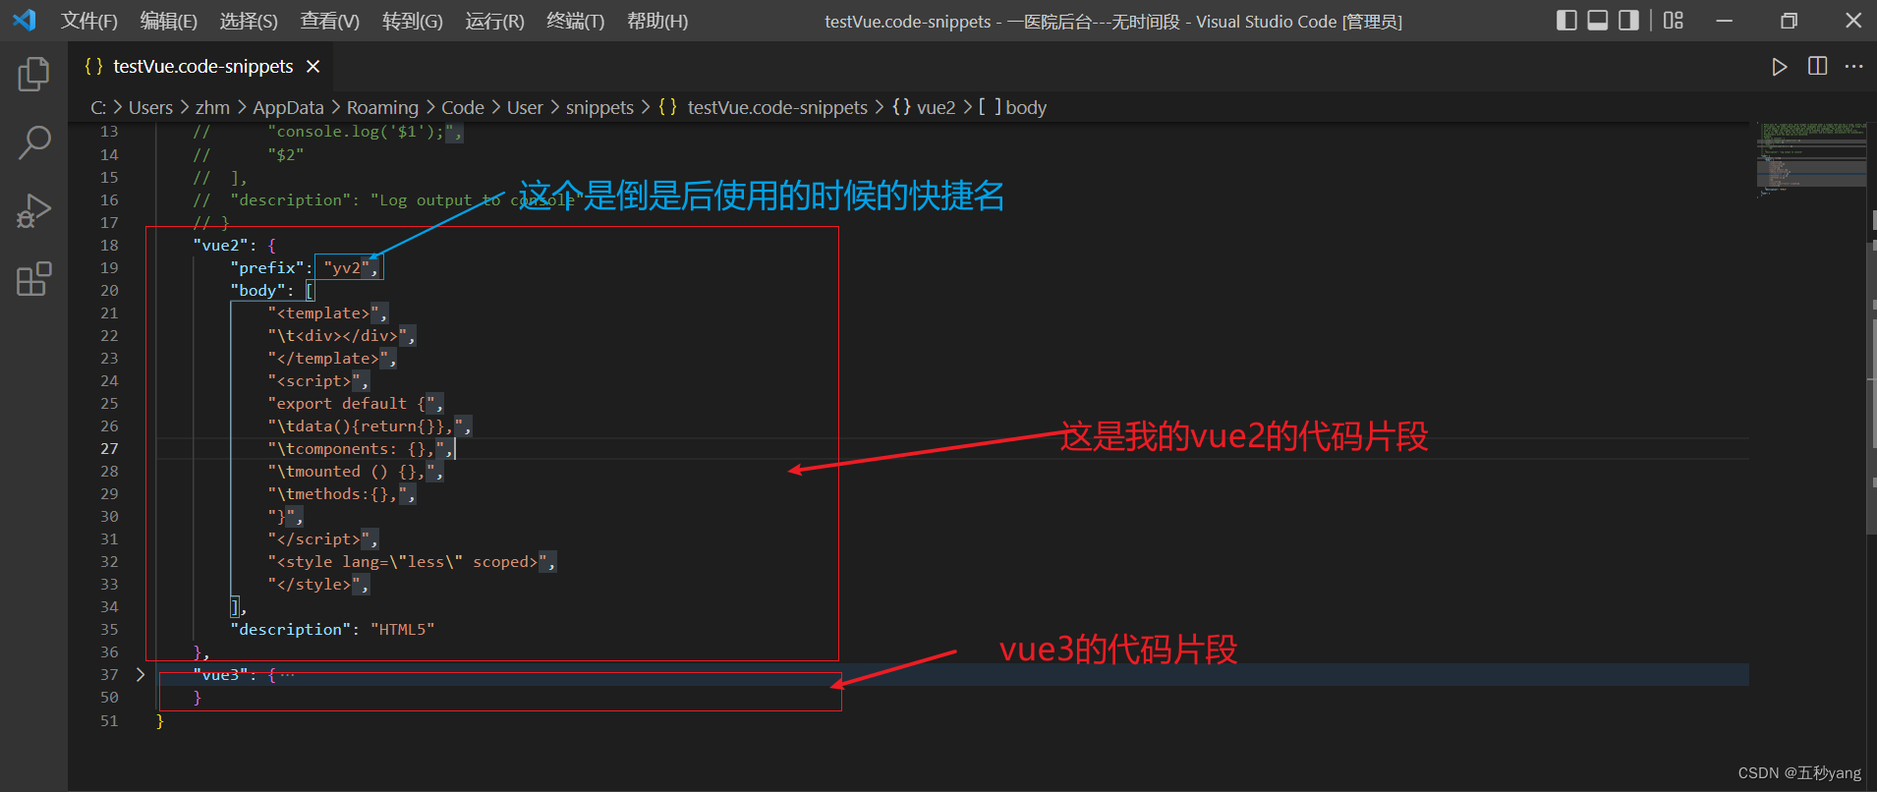
Task: Click breadcrumb segment snippets
Action: pos(599,107)
